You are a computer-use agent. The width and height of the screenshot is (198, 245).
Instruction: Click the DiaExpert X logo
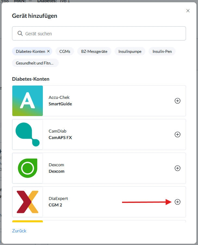pyautogui.click(x=28, y=202)
